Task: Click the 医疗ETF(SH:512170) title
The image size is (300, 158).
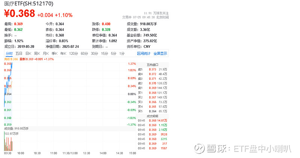Action: 29,3
